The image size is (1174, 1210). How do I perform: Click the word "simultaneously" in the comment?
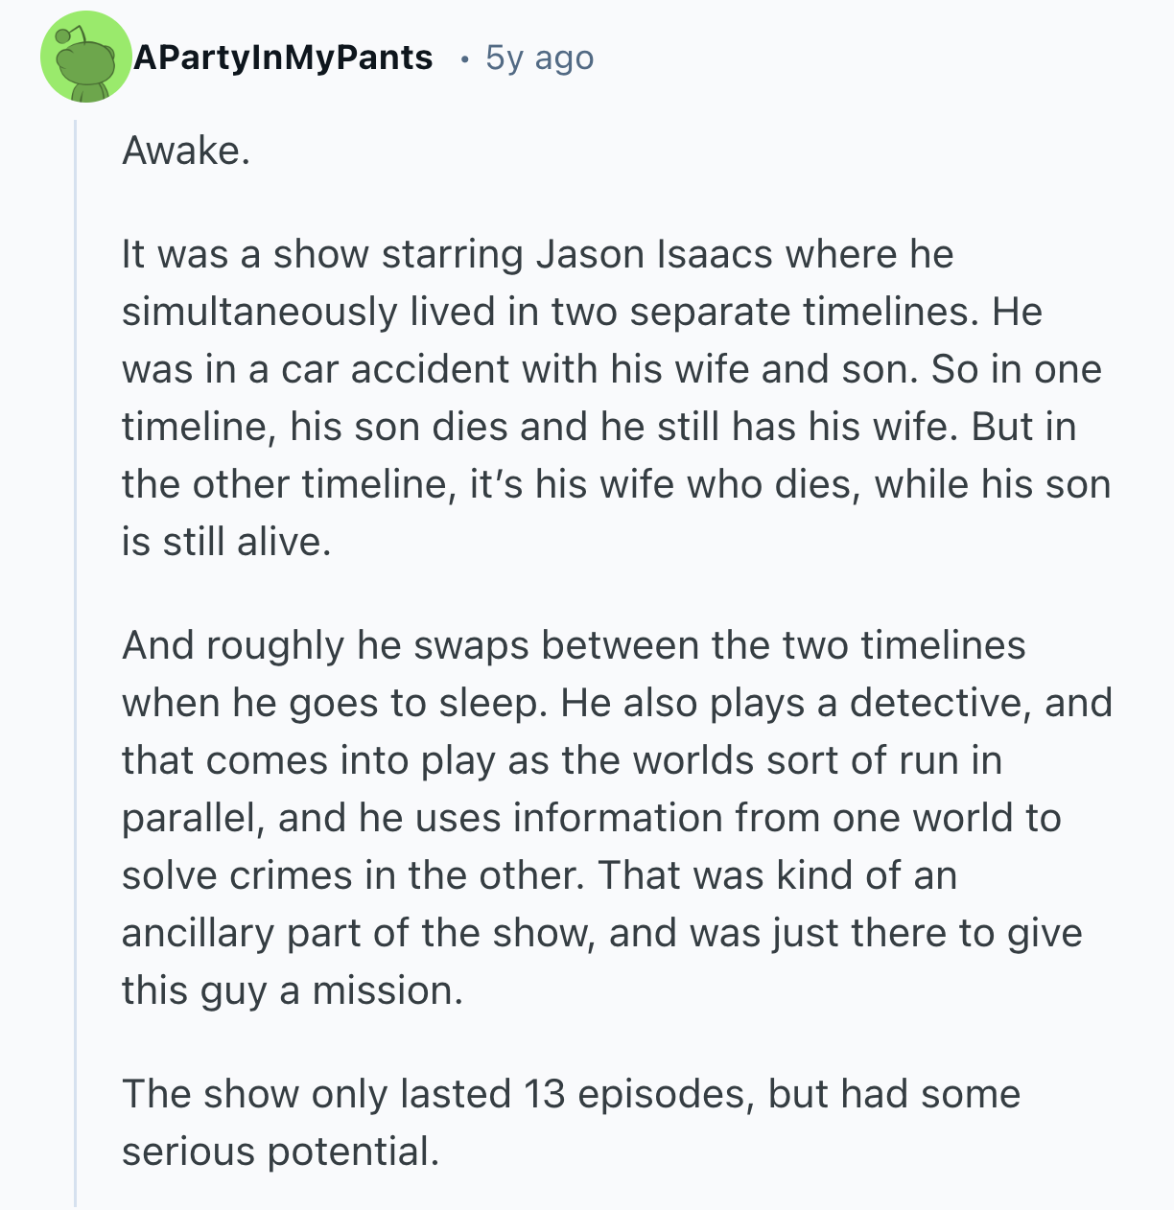259,312
